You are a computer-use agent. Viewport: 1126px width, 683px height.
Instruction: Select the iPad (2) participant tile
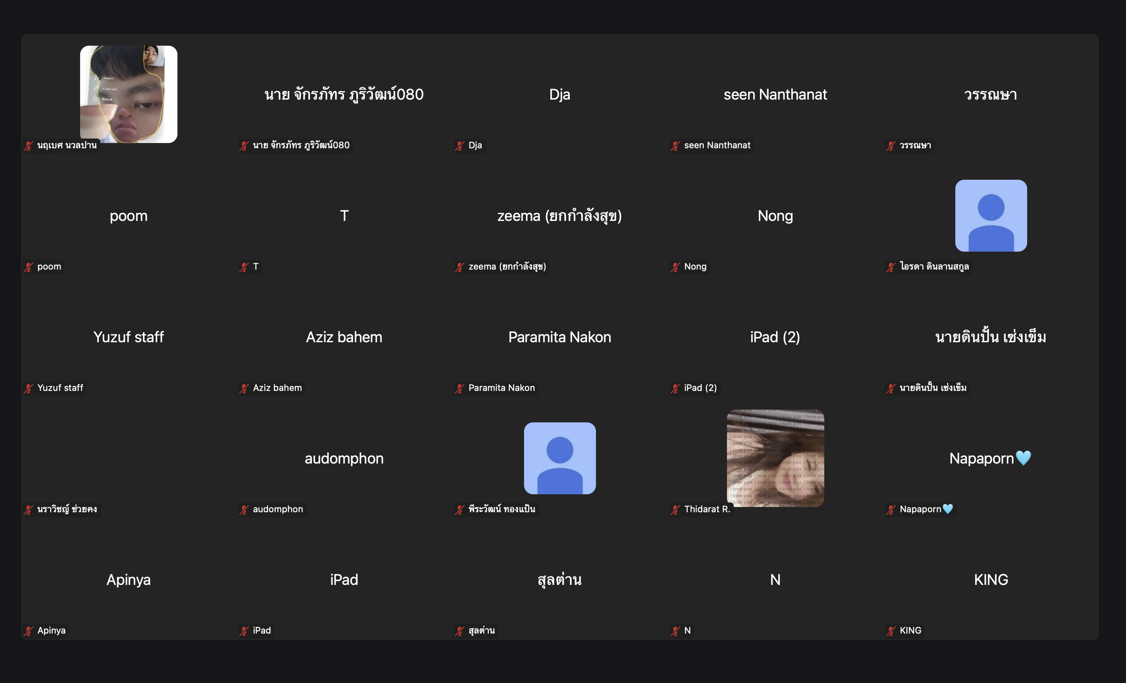[x=775, y=337]
